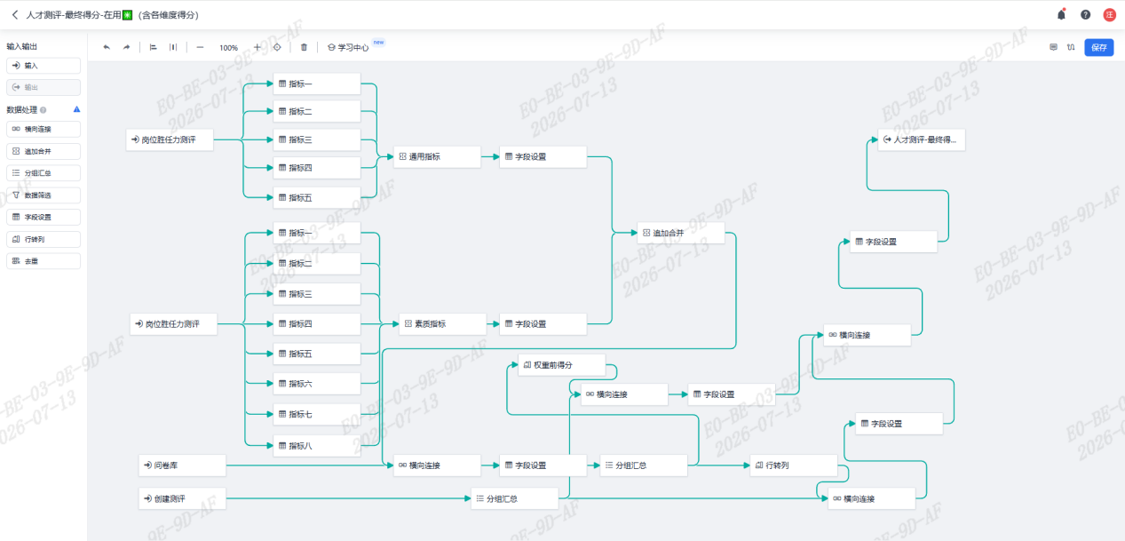Screen dimensions: 1125x541
Task: Click the info icon next to 数据处理
Action: [x=44, y=110]
